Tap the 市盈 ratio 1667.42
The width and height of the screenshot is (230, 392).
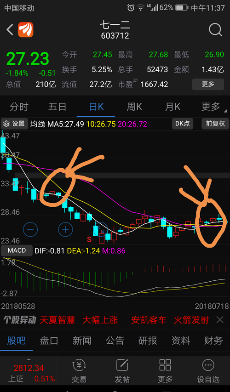click(154, 84)
